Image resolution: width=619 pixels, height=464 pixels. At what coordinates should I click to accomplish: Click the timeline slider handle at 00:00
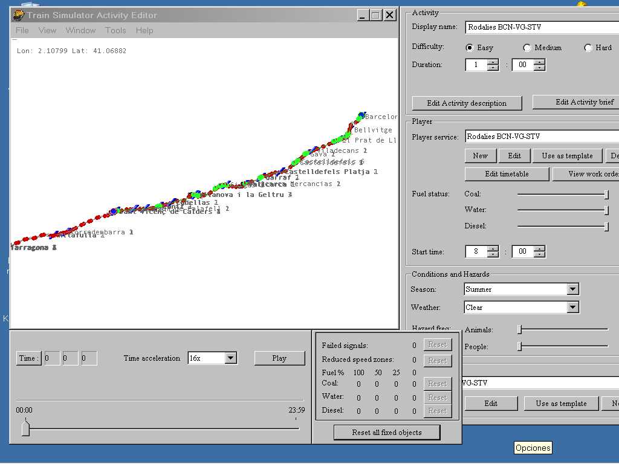pyautogui.click(x=25, y=428)
